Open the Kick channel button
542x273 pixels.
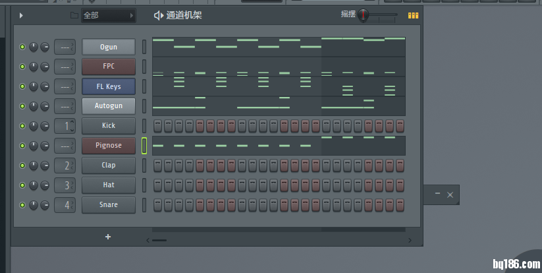point(109,125)
